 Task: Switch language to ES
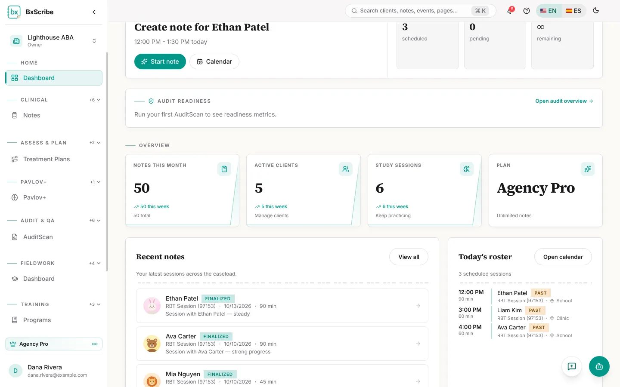tap(573, 11)
